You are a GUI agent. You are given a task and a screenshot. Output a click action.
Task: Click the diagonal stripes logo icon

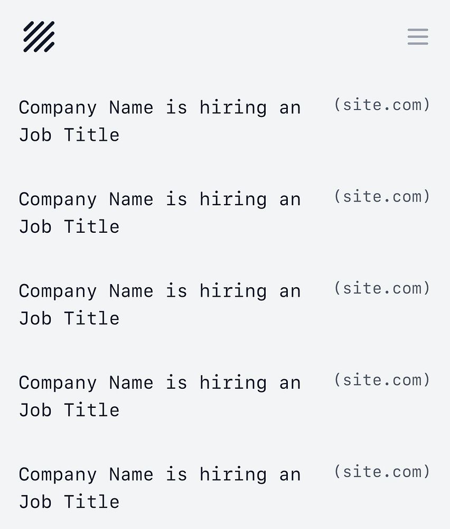click(39, 37)
